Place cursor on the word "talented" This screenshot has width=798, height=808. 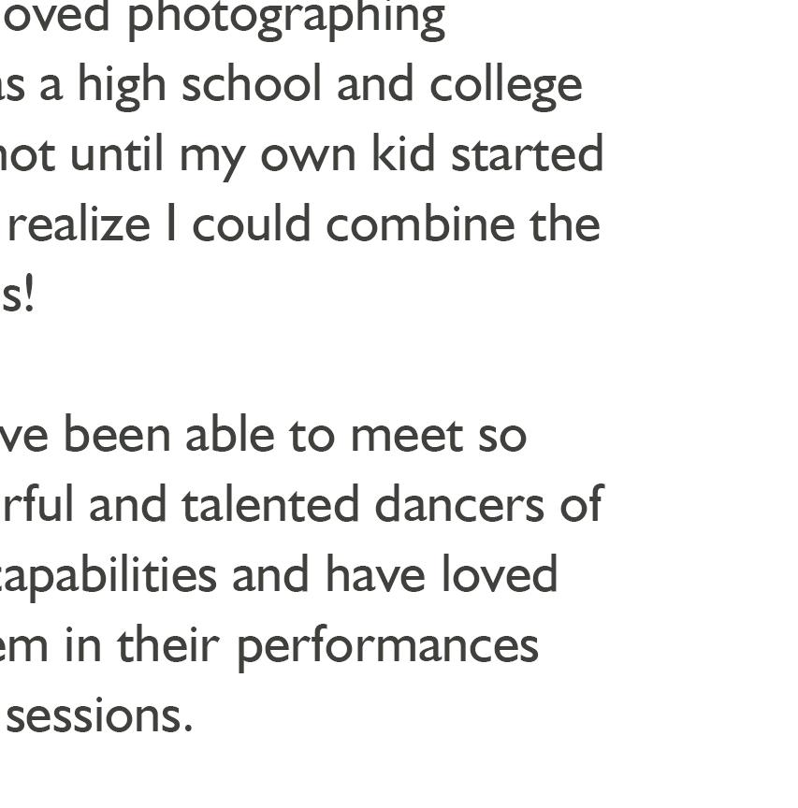point(268,505)
